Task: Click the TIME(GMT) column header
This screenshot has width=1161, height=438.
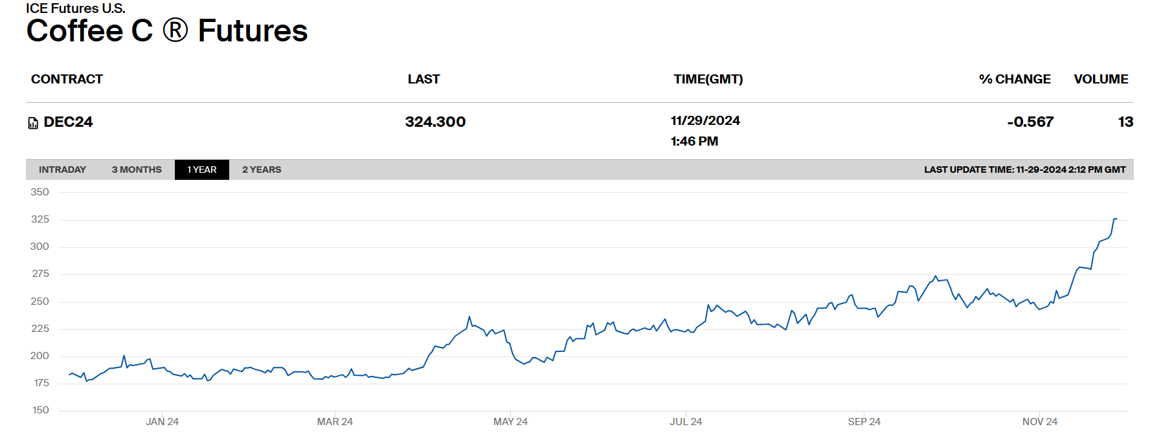Action: click(x=708, y=79)
